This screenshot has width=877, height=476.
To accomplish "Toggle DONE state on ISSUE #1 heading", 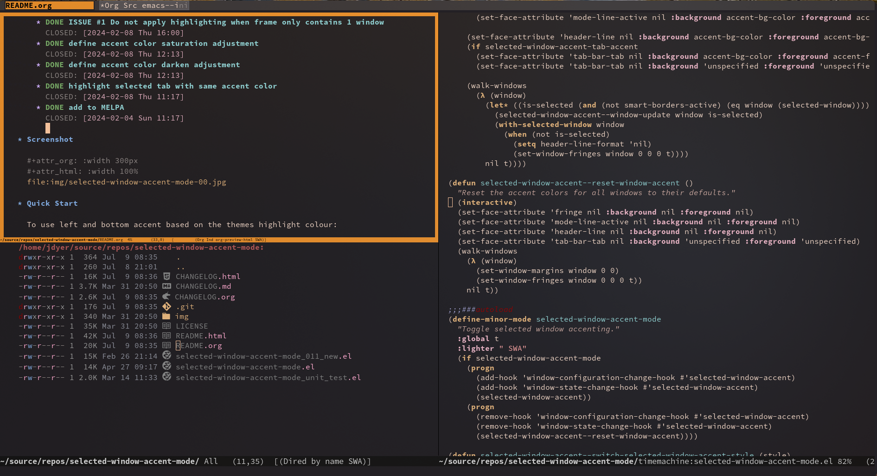I will click(x=55, y=22).
